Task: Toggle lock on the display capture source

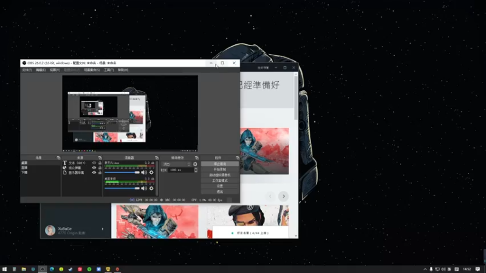Action: point(100,172)
